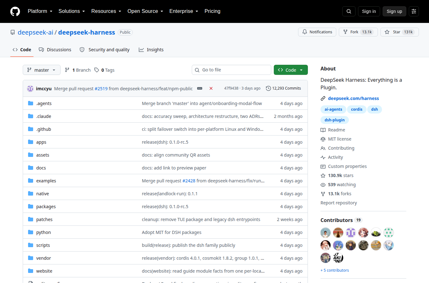Screen dimensions: 429x283
Task: View the 1 Branch link
Action: pos(78,70)
